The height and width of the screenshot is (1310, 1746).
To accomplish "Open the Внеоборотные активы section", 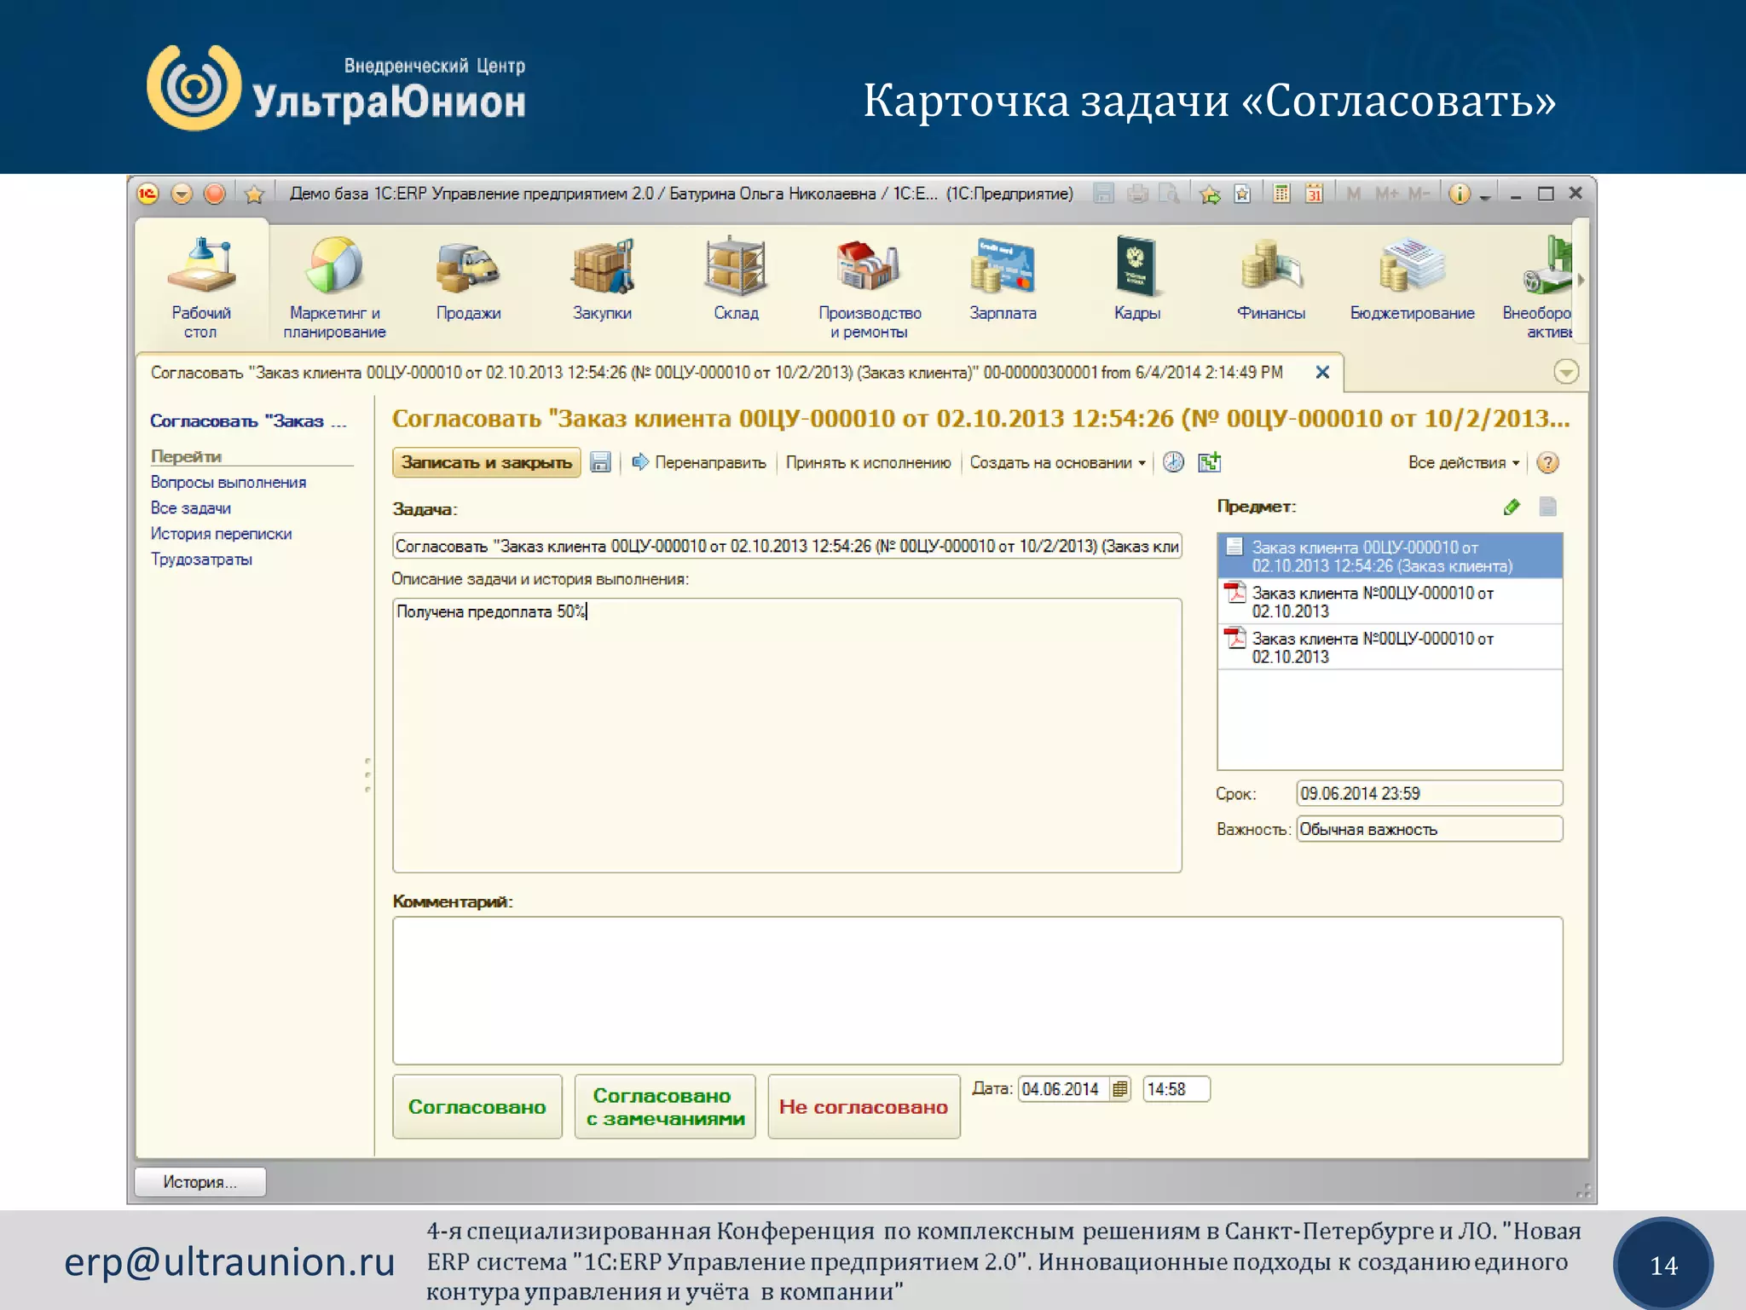I will (x=1538, y=286).
